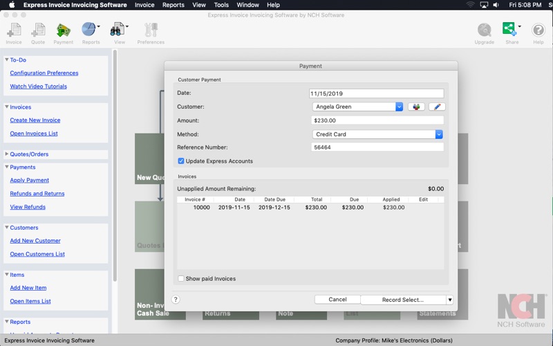Click Add New Customer link
553x346 pixels.
[x=35, y=240]
